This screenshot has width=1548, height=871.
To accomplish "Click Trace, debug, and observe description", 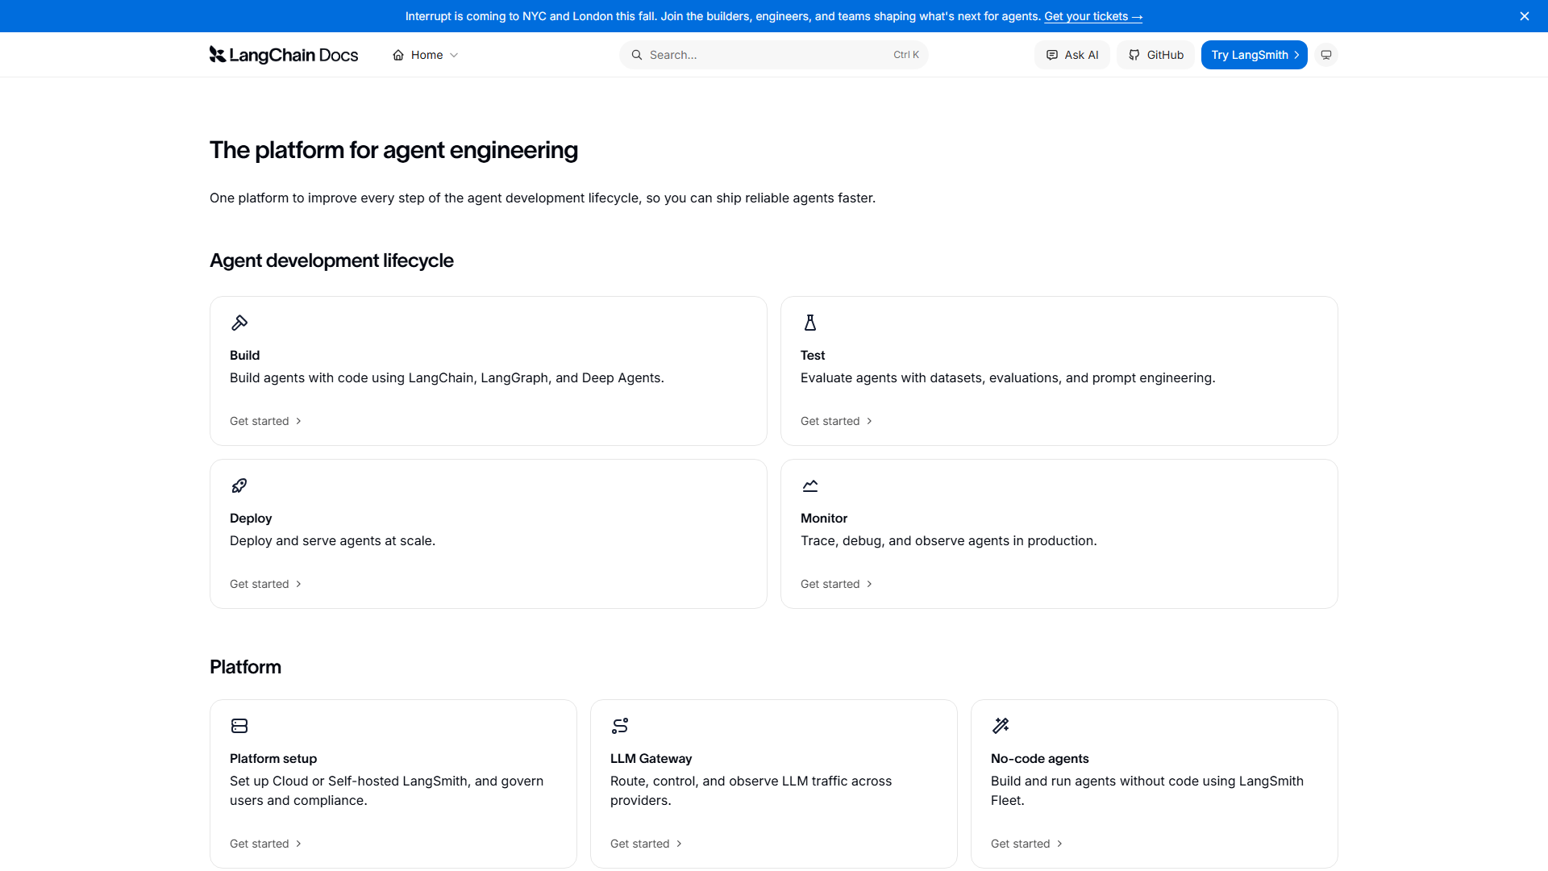I will pos(948,540).
